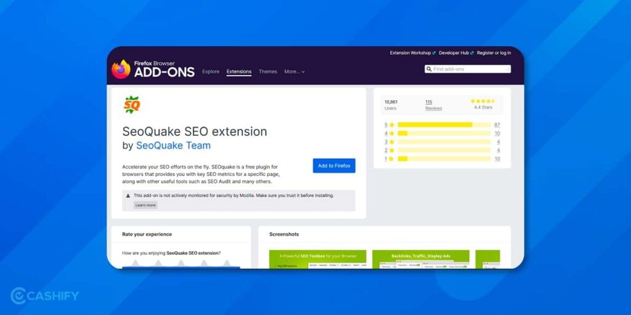Click the count 87 for five stars

point(497,125)
